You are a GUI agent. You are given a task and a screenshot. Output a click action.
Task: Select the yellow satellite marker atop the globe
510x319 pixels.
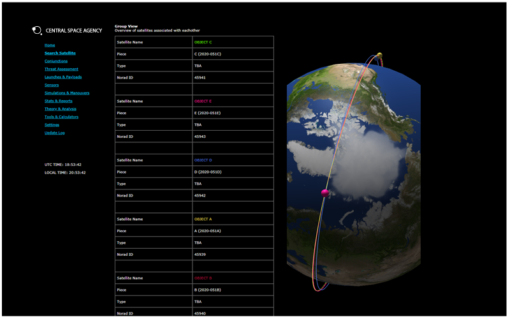(379, 55)
